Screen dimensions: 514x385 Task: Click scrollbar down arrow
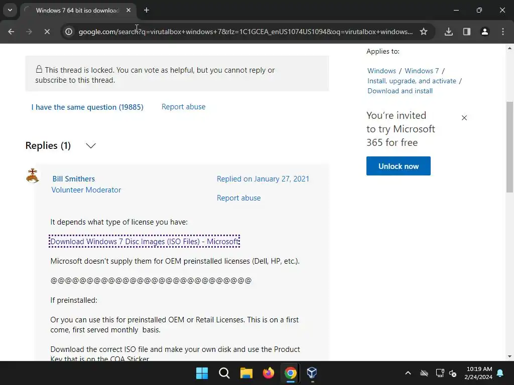click(509, 356)
